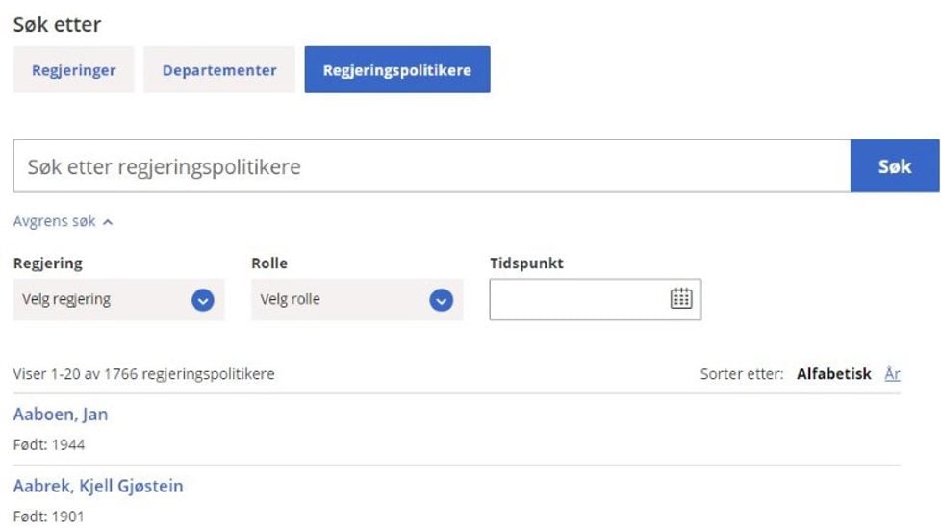Screen dimensions: 941x529
Task: Click the Rolle filter label
Action: (x=269, y=264)
